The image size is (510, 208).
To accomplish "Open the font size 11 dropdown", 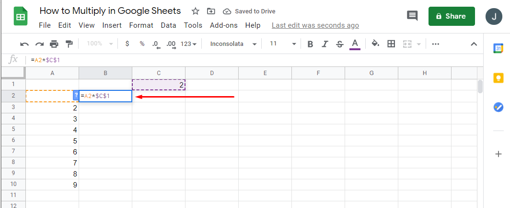I will [x=283, y=44].
